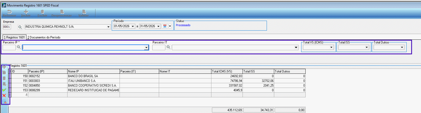The height and width of the screenshot is (113, 421).
Task: Click the ISS total 34.743,31 field
Action: (259, 110)
